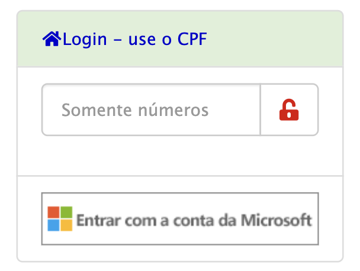Click the unlock button attached to the input
The height and width of the screenshot is (271, 360).
[x=289, y=110]
